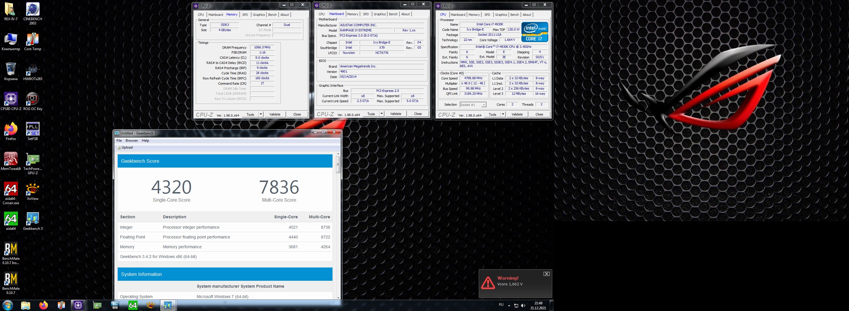849x311 pixels.
Task: Switch to Graphics tab in Mainboard CPU-Z window
Action: coord(379,14)
